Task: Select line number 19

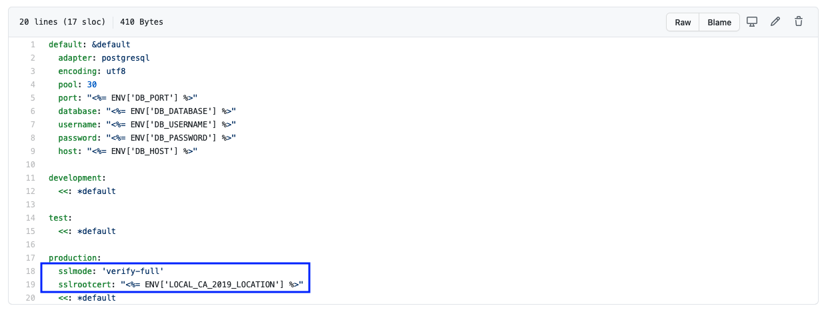Action: coord(31,285)
